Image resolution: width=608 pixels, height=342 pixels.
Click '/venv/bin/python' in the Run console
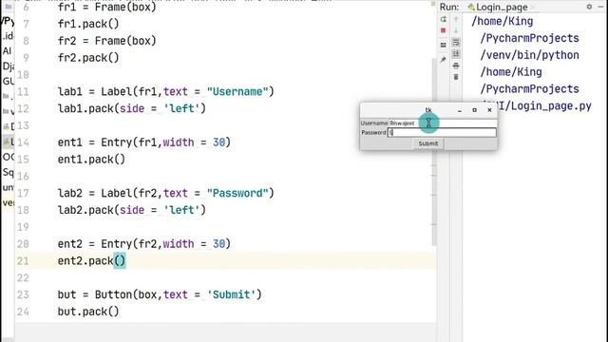(x=530, y=55)
